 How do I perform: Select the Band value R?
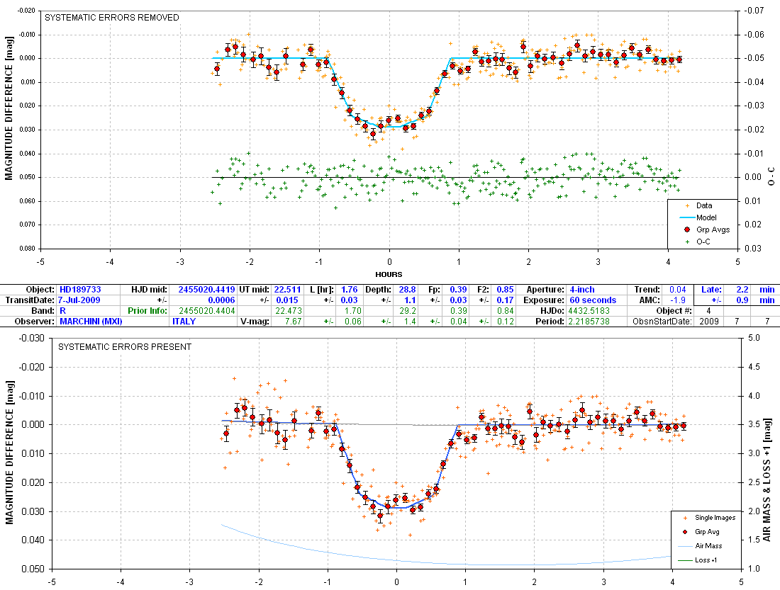point(62,311)
